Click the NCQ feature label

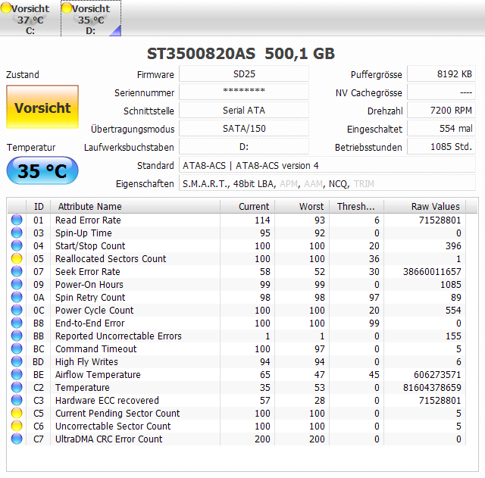(338, 184)
